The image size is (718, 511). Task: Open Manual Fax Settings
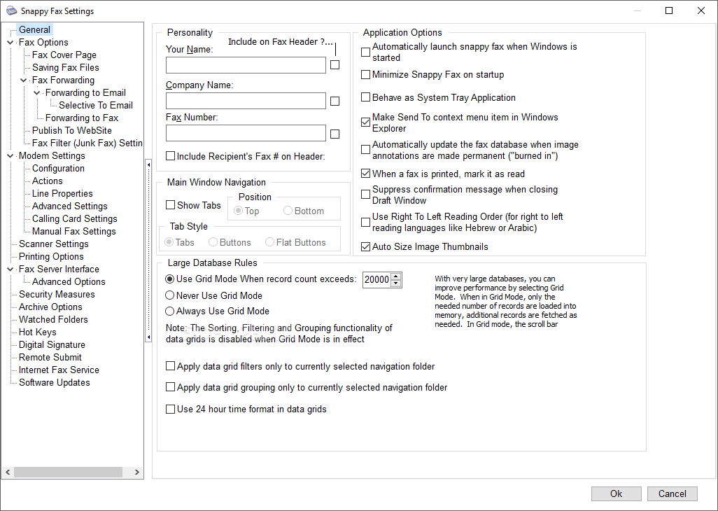pyautogui.click(x=73, y=231)
